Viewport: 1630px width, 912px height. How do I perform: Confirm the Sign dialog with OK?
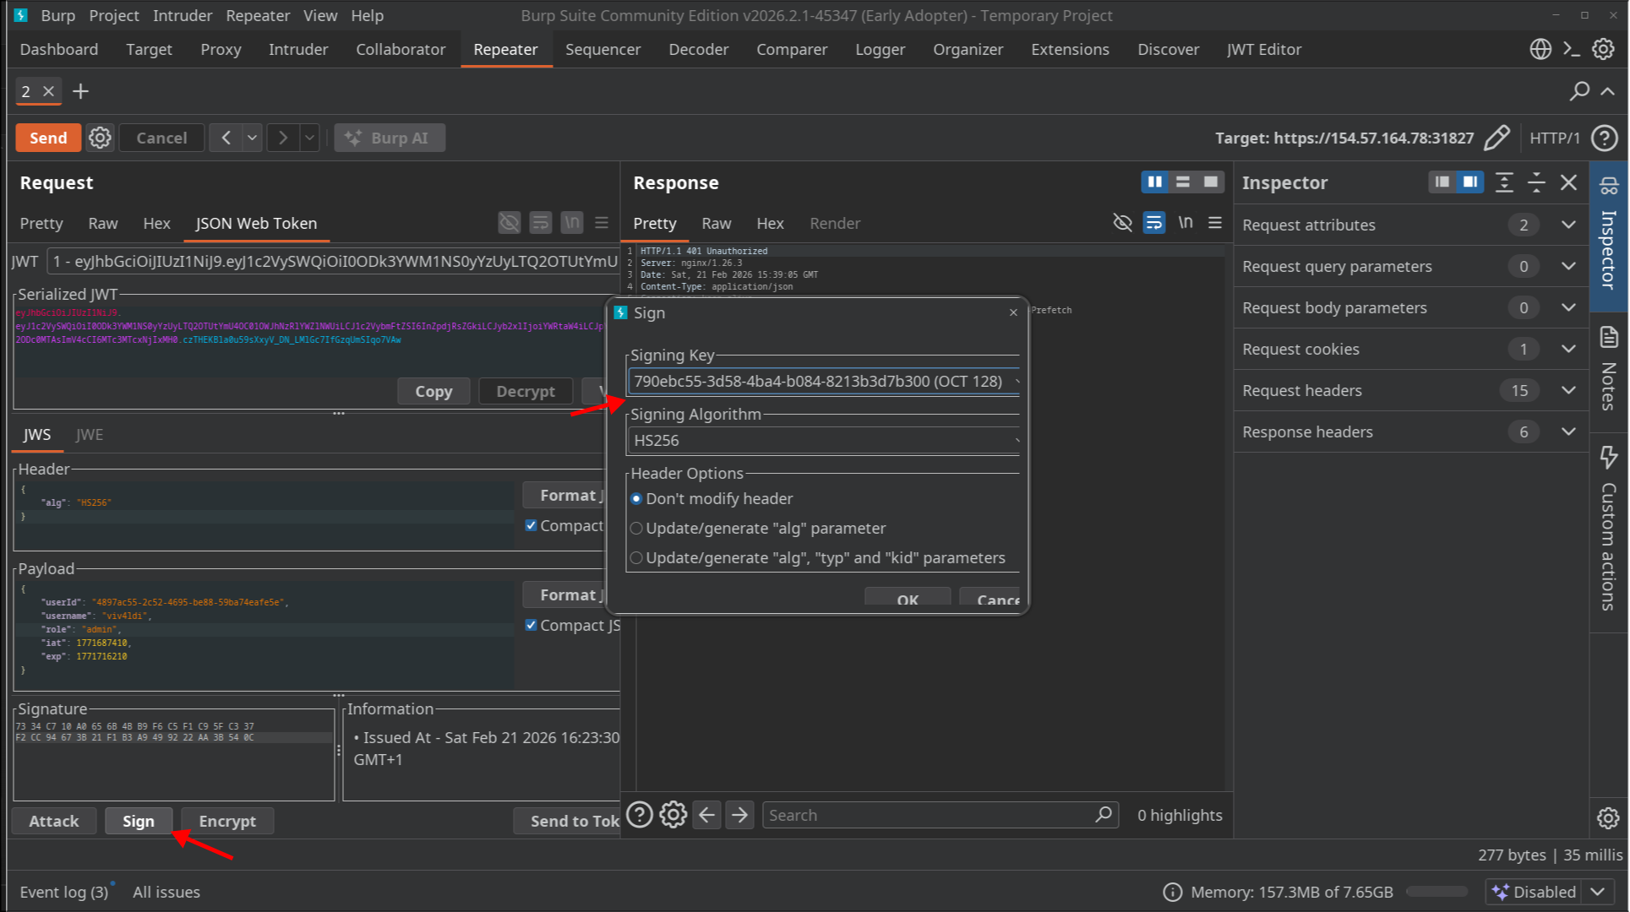[x=908, y=597]
